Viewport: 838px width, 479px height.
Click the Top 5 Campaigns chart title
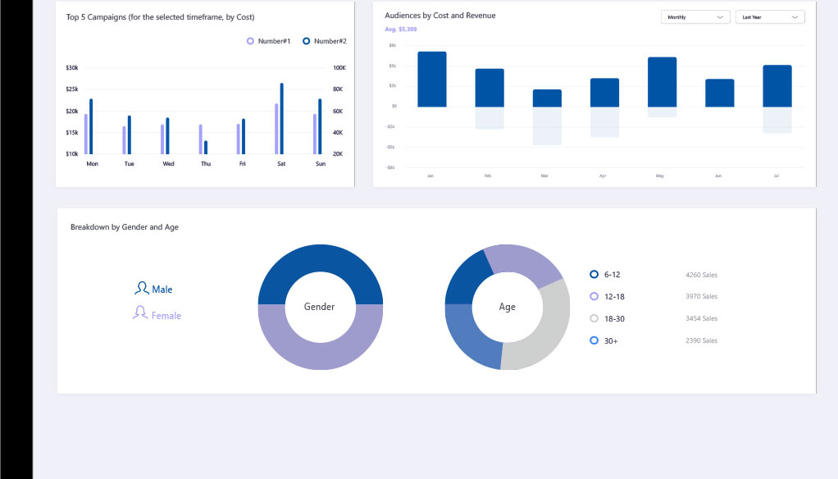pyautogui.click(x=161, y=17)
